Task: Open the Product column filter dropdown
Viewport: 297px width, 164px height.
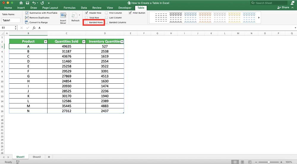Action: pyautogui.click(x=45, y=42)
